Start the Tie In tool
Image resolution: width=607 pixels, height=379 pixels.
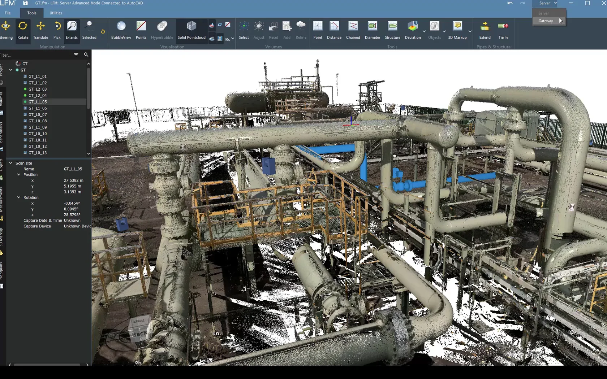pyautogui.click(x=503, y=30)
